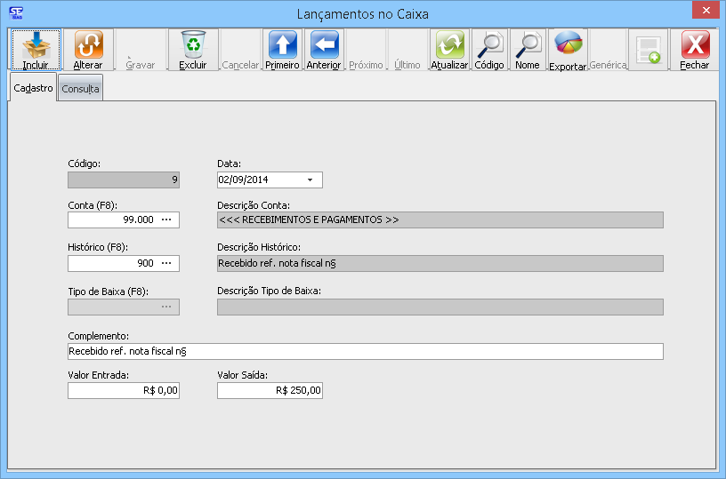Click the Fechar red X icon
726x479 pixels.
point(695,44)
